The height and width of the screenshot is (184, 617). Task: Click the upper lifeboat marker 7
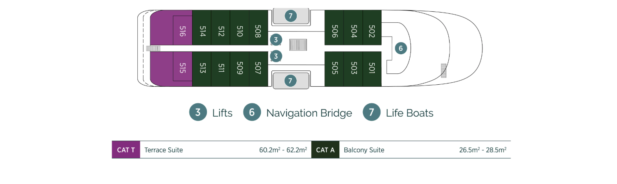point(290,16)
